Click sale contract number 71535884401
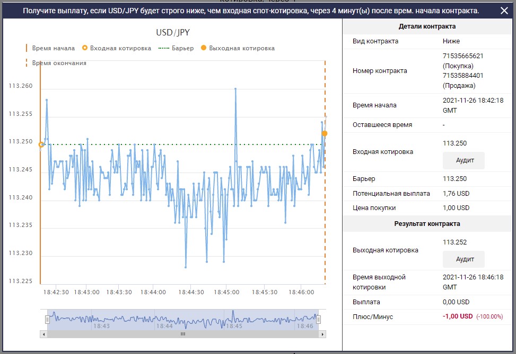This screenshot has width=516, height=354. coord(463,76)
